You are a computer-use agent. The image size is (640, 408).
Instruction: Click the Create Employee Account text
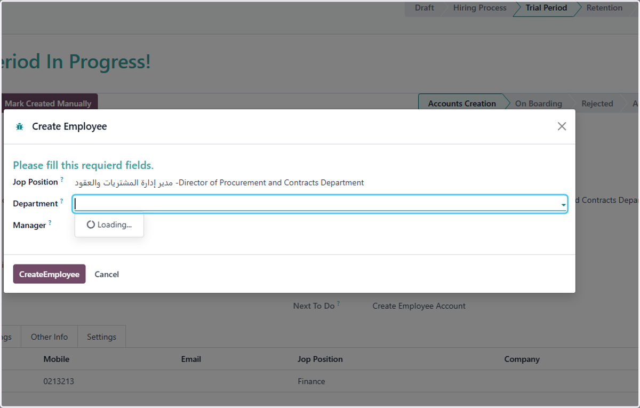click(x=419, y=306)
